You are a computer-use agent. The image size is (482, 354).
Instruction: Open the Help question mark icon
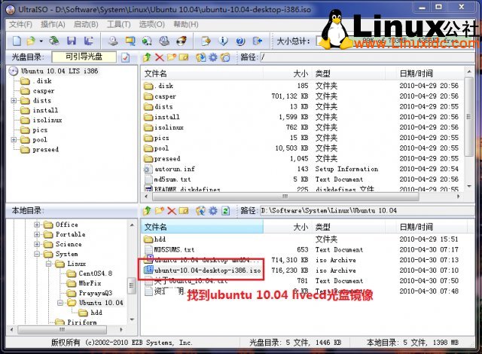pos(240,41)
